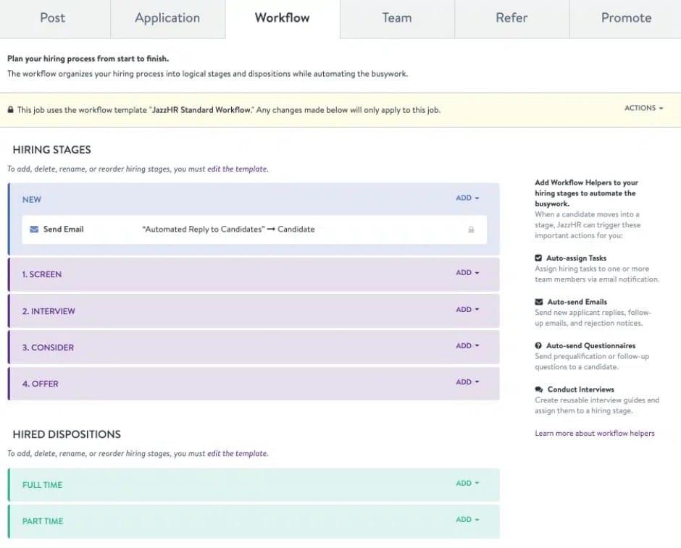Open the Refer tab
Viewport: 681px width, 548px height.
(x=511, y=18)
